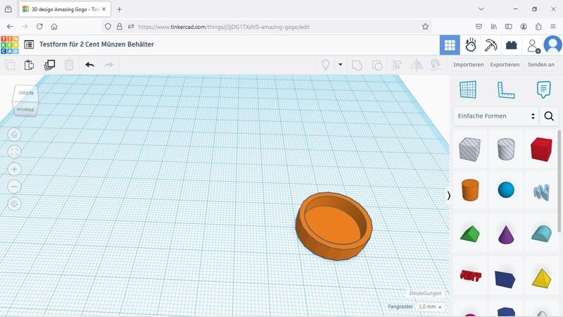Select the blue sphere shape

(x=506, y=189)
